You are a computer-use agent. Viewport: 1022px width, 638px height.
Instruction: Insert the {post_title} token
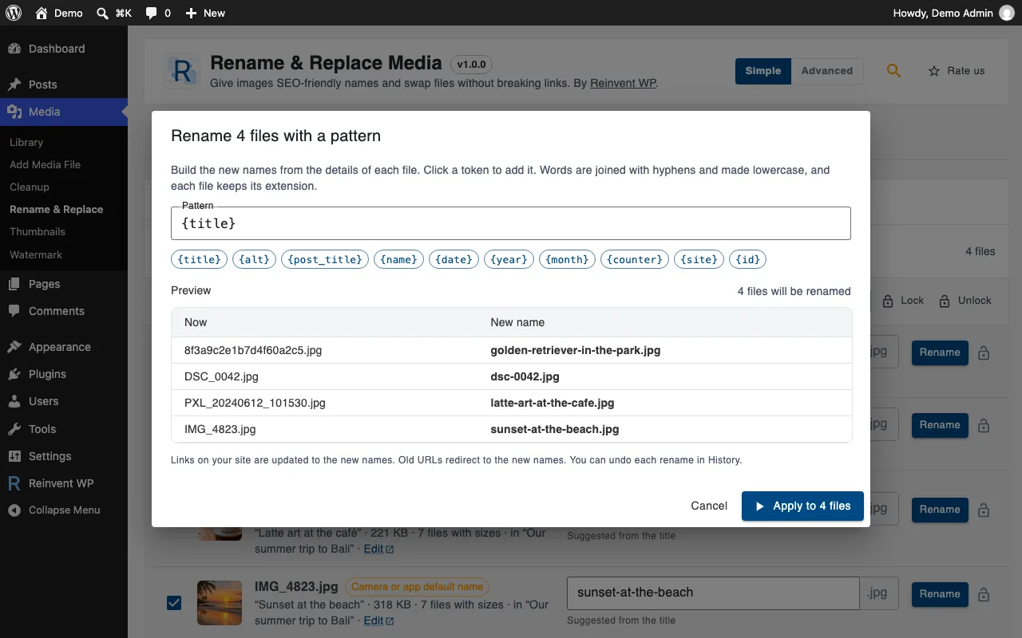pyautogui.click(x=326, y=259)
